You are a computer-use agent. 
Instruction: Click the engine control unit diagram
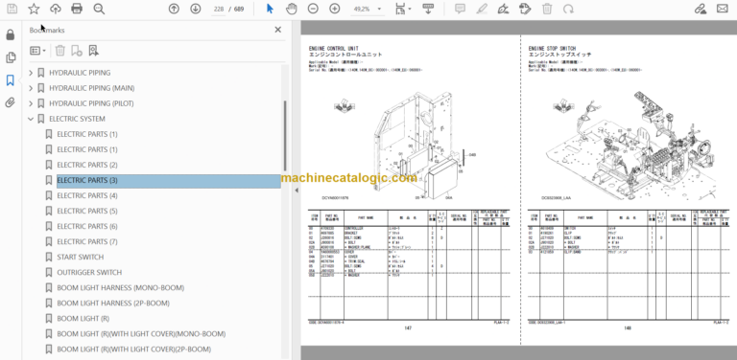pos(418,146)
